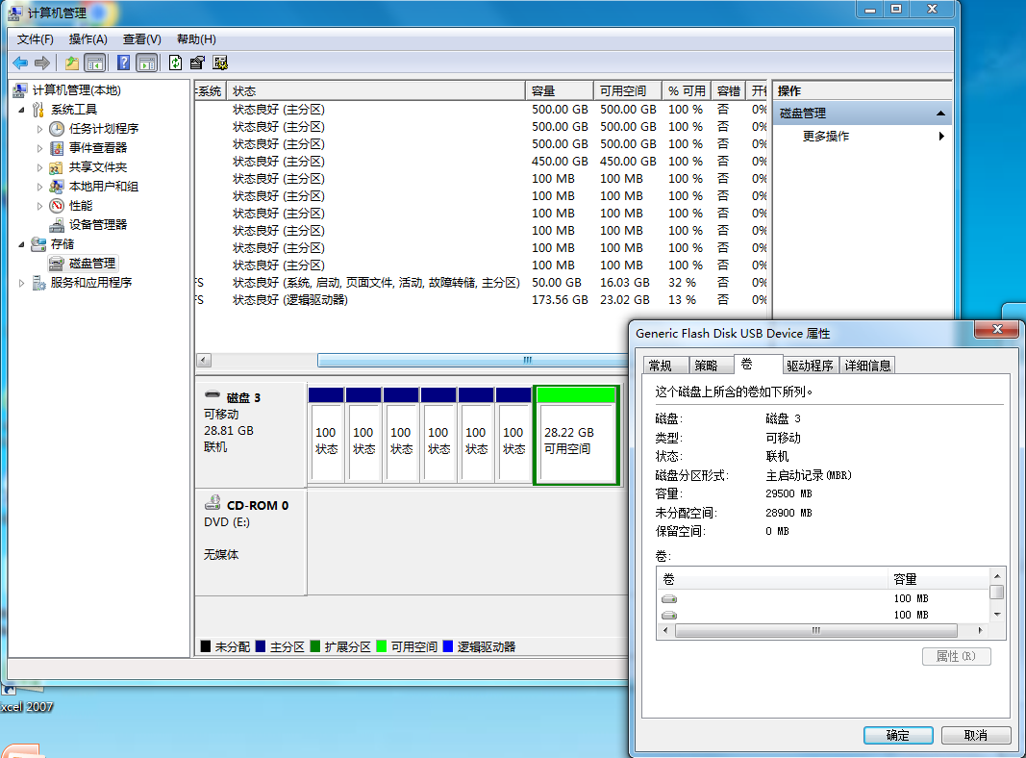
Task: Select Performance (性能) node
Action: tap(81, 206)
